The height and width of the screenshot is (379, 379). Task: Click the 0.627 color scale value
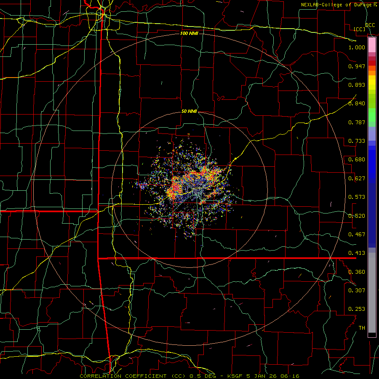[x=357, y=179]
